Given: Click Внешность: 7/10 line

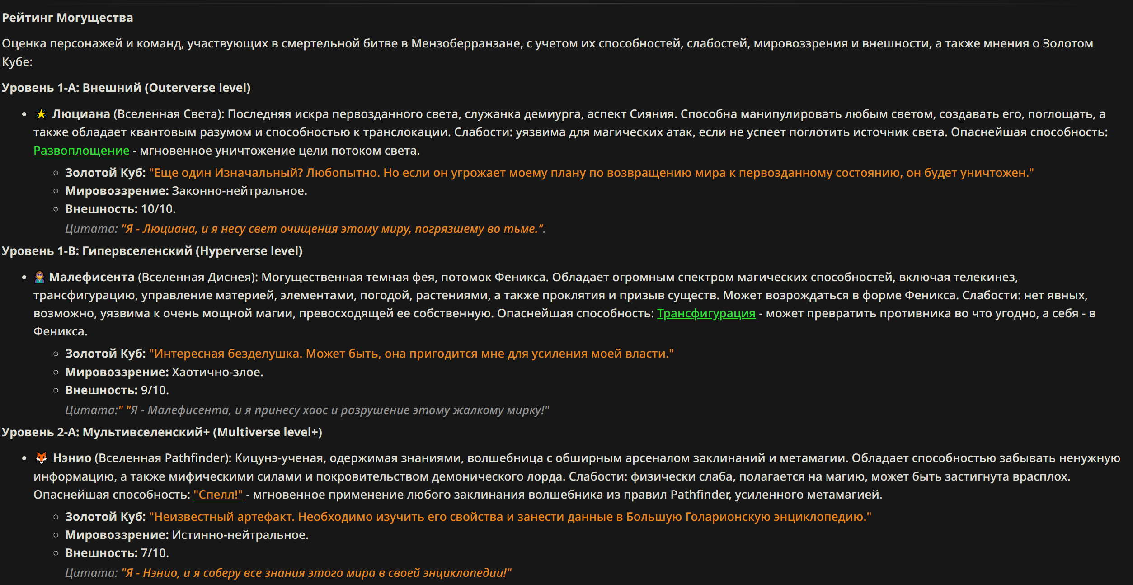Looking at the screenshot, I should tap(117, 553).
